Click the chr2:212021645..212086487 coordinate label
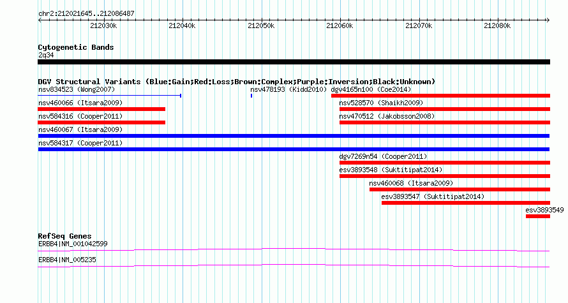The height and width of the screenshot is (303, 568). point(86,14)
